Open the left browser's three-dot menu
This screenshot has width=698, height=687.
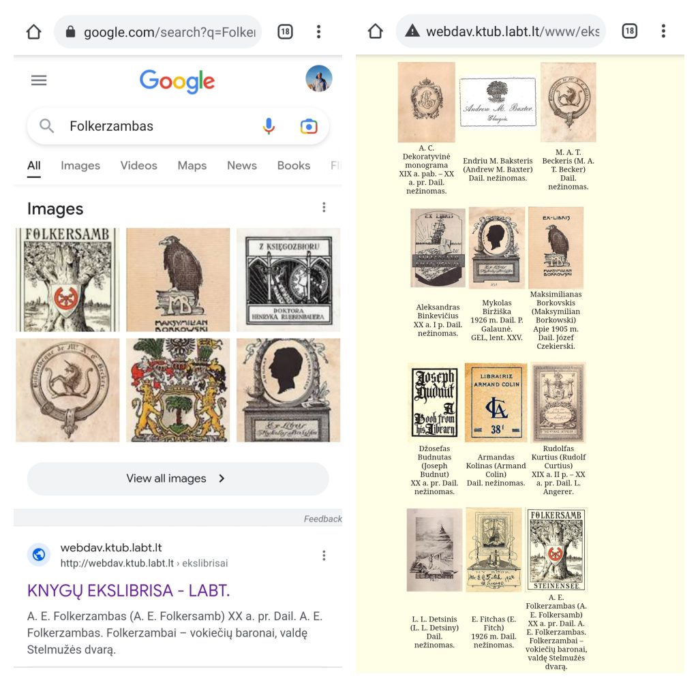point(319,31)
